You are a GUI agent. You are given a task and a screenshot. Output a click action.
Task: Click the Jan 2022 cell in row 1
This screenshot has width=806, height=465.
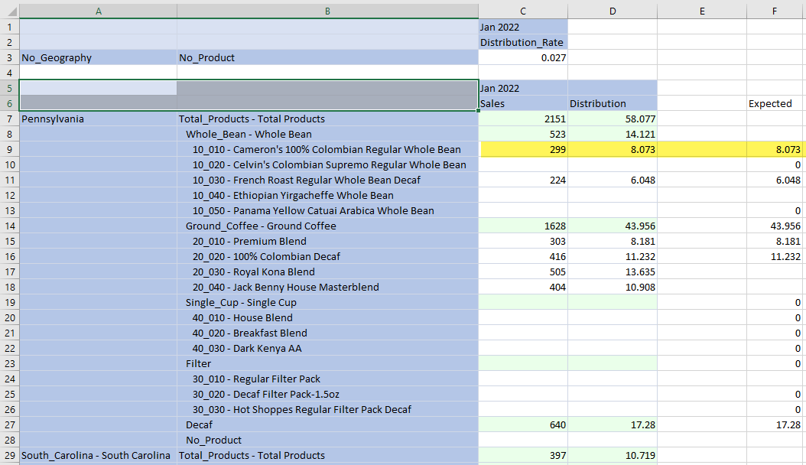523,27
